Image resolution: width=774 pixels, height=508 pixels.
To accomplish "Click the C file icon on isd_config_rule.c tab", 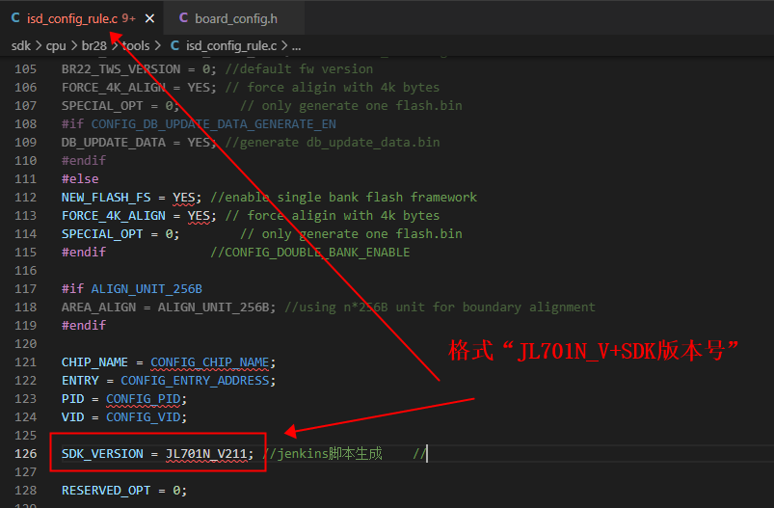I will pos(15,18).
